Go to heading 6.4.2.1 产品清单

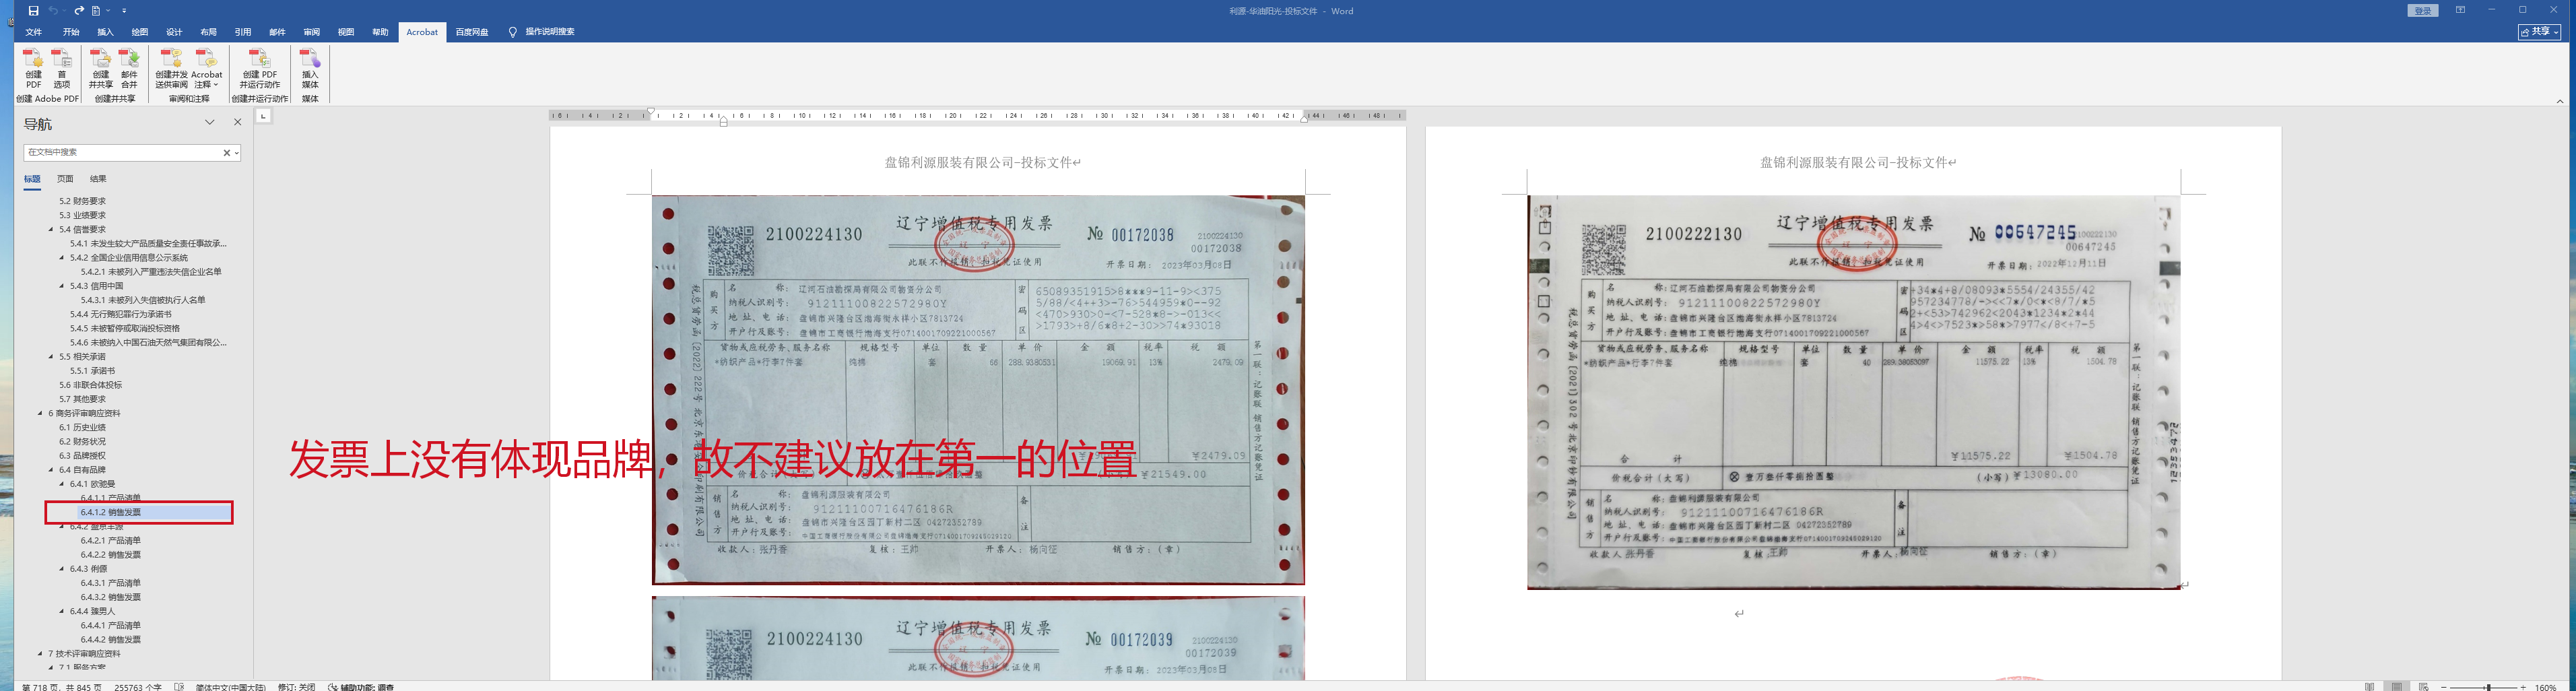coord(111,541)
